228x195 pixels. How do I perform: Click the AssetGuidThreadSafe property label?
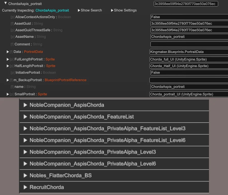click(33, 30)
